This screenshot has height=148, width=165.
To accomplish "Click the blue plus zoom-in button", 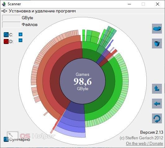I will pyautogui.click(x=20, y=34).
